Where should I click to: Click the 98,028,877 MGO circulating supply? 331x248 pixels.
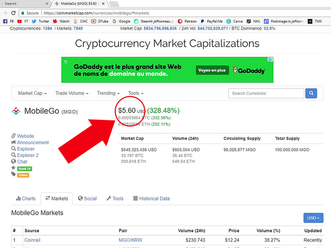click(x=239, y=150)
